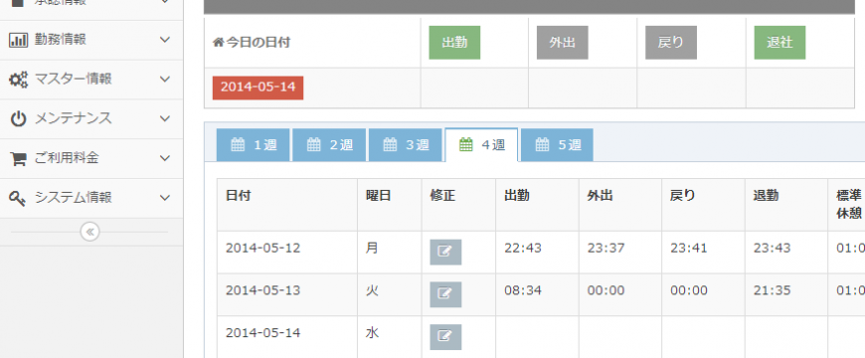Click the calendar icon on the 5週 tab
This screenshot has width=865, height=358.
[542, 145]
